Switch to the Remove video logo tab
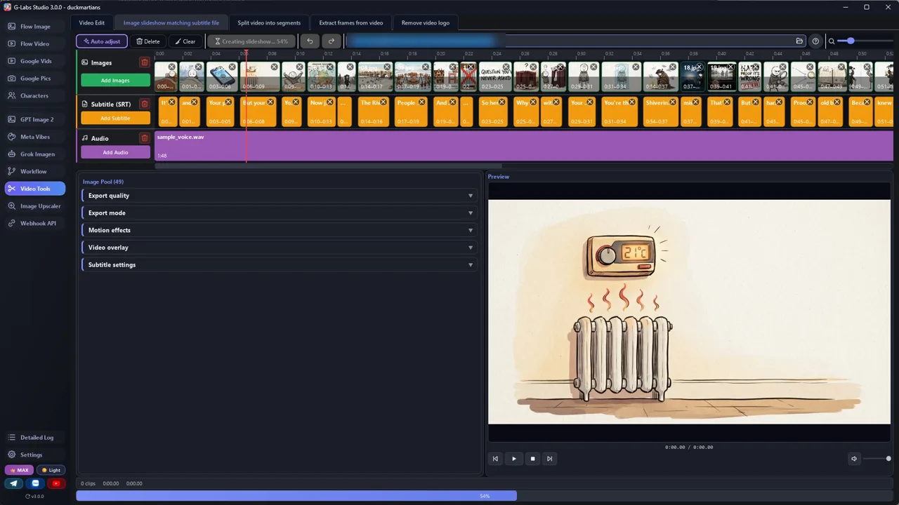Viewport: 899px width, 505px height. pos(426,23)
